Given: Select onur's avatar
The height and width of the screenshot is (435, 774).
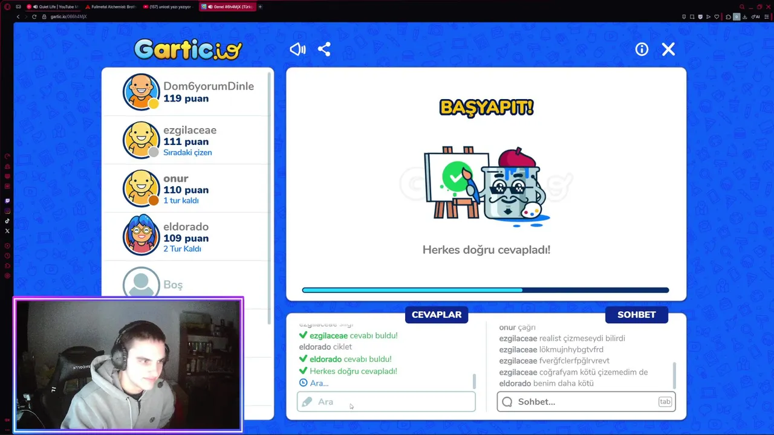Looking at the screenshot, I should point(141,188).
